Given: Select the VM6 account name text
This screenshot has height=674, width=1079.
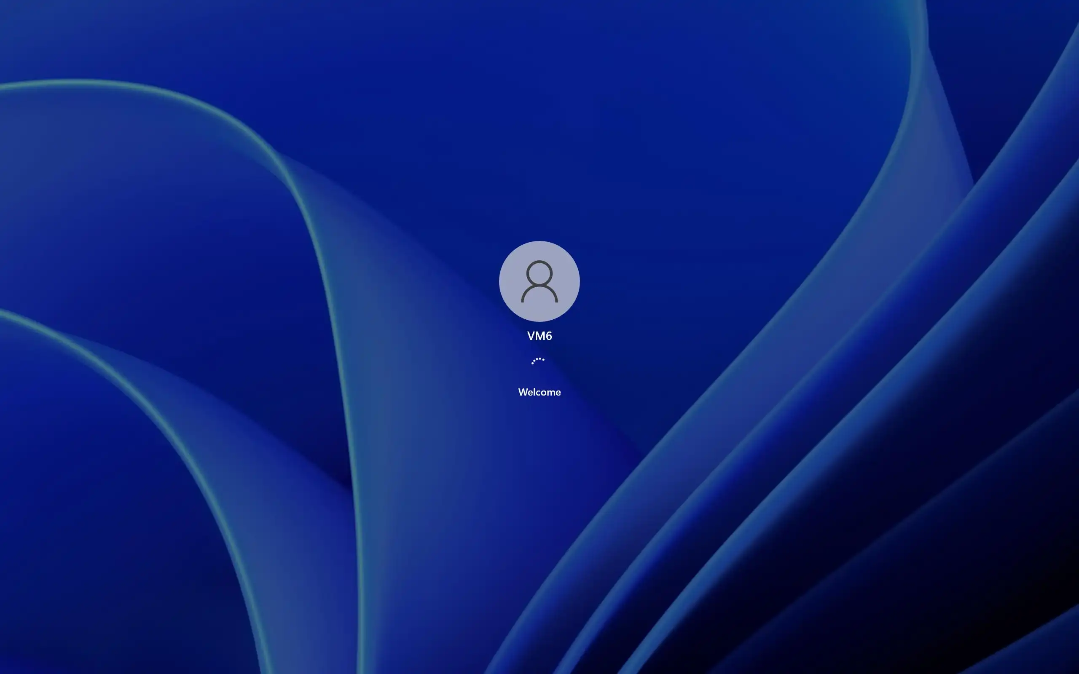Looking at the screenshot, I should click(539, 336).
